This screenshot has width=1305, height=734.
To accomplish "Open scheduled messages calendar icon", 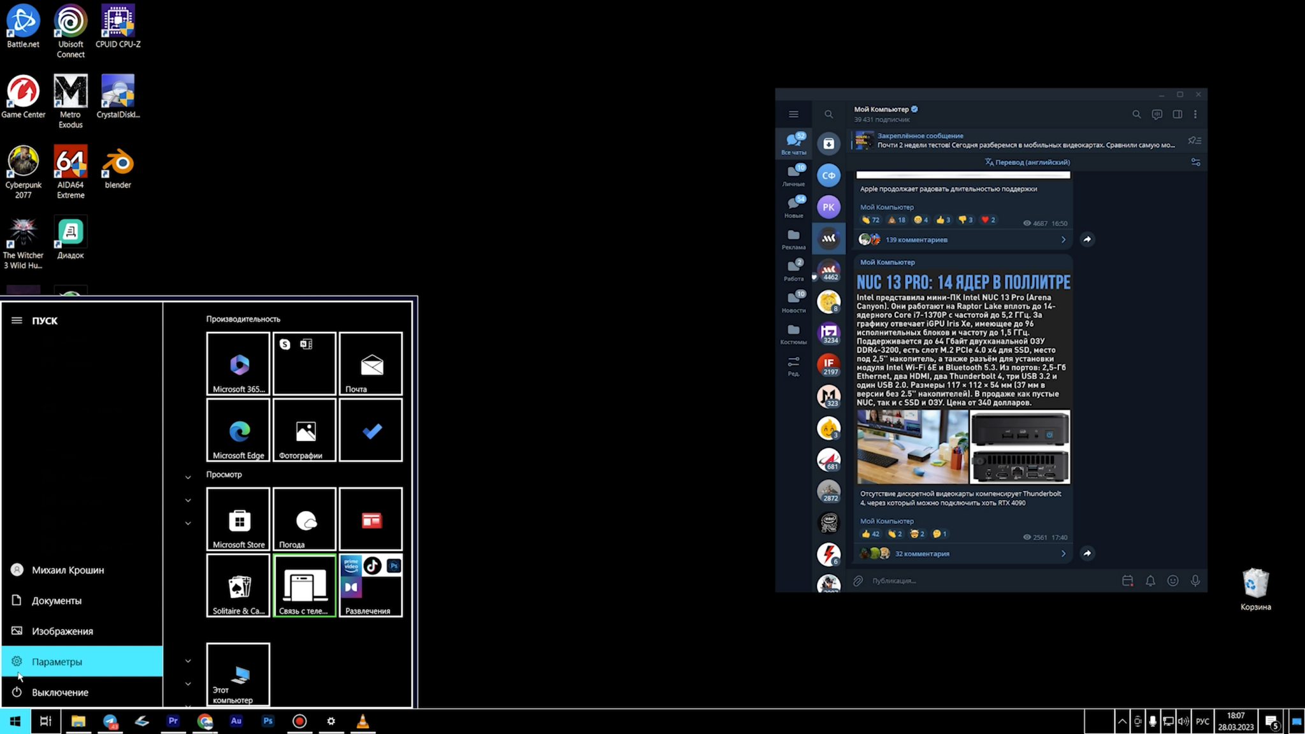I will 1127,580.
